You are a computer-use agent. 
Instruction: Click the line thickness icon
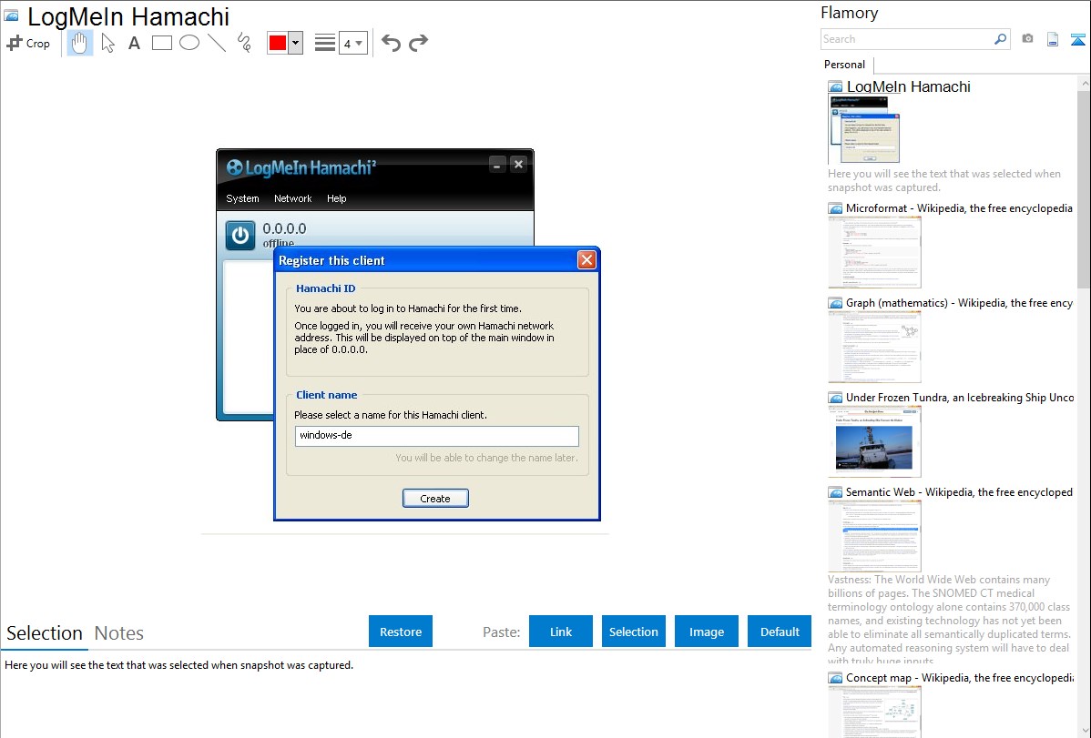324,43
